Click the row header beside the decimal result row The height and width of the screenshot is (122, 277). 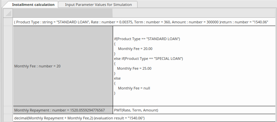(8, 118)
